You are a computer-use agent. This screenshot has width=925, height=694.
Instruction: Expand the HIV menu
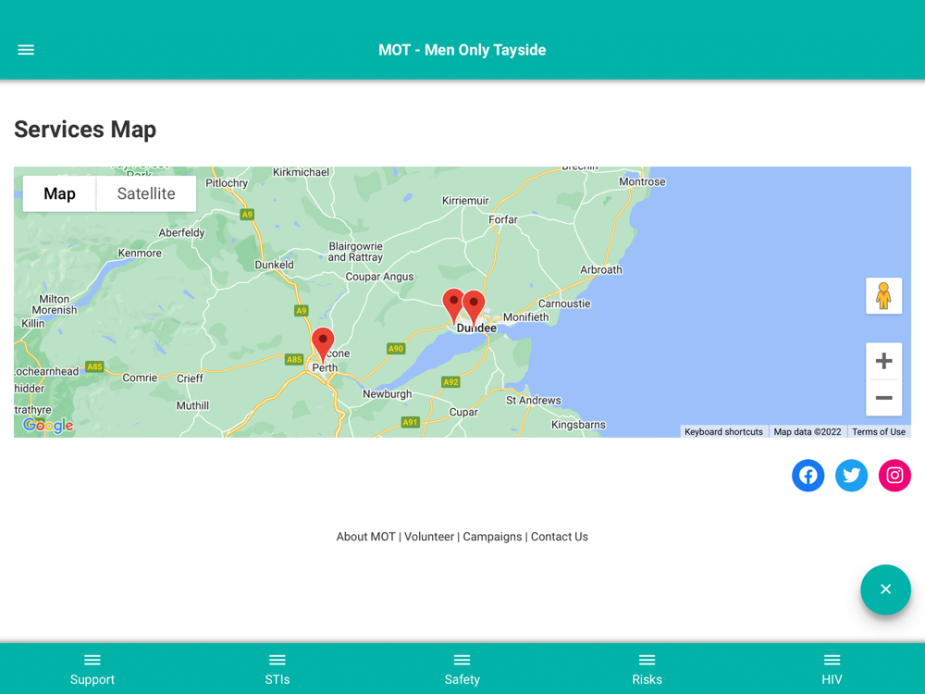point(832,669)
